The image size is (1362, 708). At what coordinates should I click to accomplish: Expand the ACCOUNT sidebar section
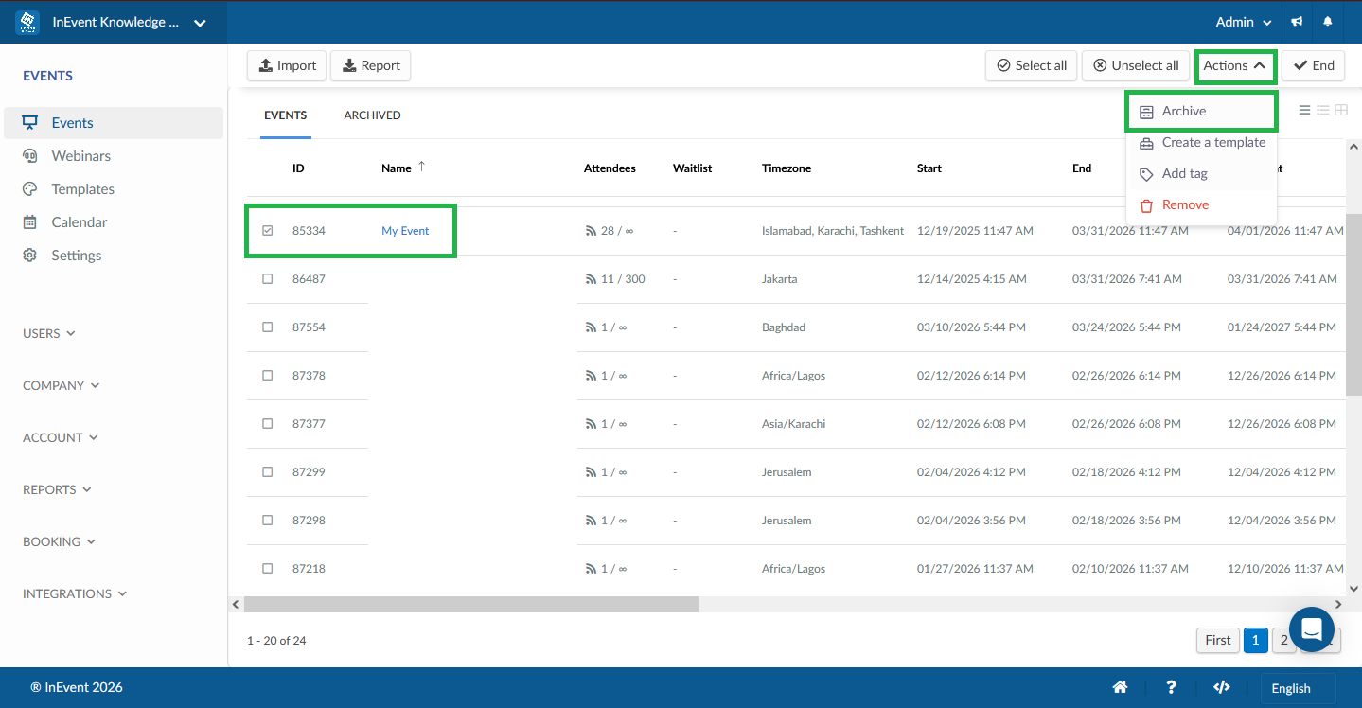60,437
